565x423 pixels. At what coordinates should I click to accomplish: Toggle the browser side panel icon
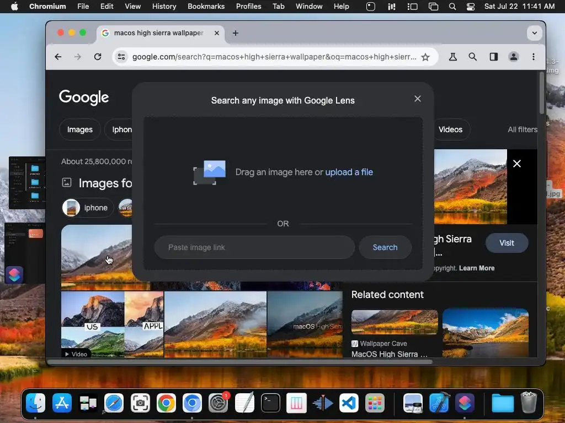tap(494, 57)
